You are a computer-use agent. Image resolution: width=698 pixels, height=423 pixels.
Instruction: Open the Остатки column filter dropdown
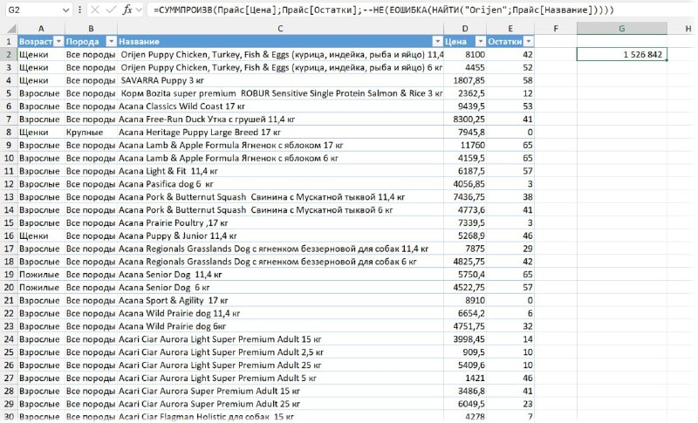pyautogui.click(x=528, y=41)
